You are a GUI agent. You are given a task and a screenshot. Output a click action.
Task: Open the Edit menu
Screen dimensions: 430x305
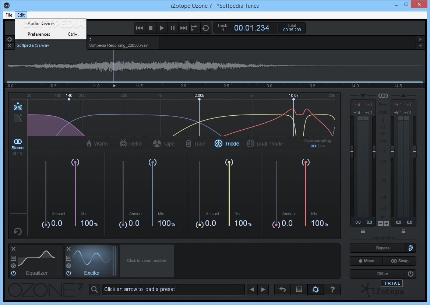tap(21, 15)
